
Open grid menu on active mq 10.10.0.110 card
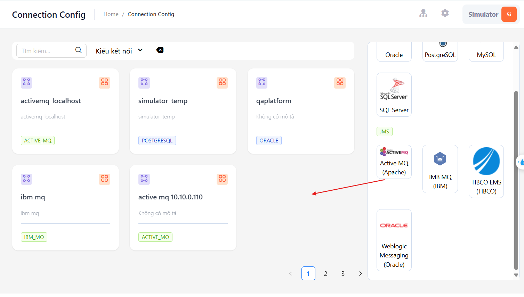click(x=222, y=179)
